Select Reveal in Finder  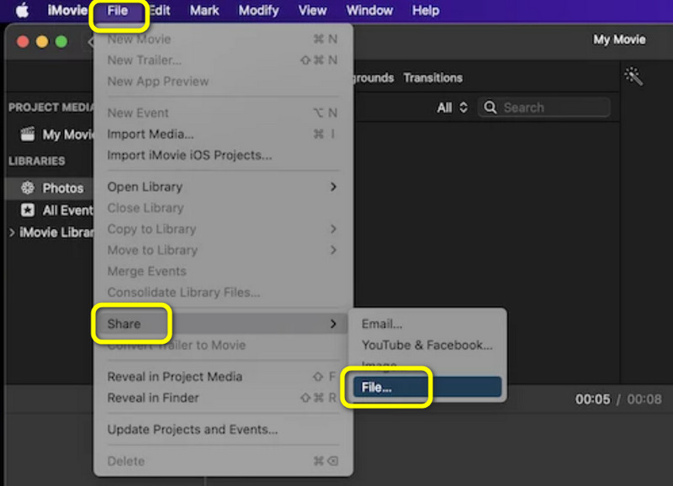point(223,398)
